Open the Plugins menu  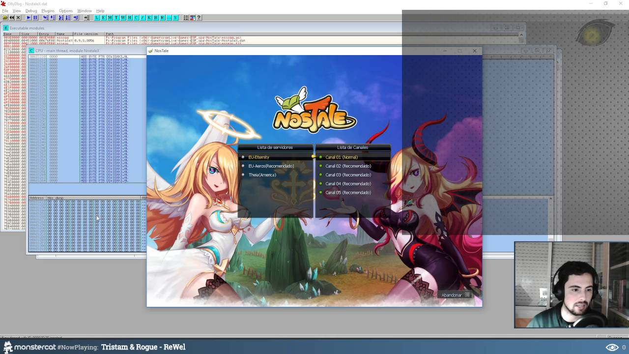pyautogui.click(x=48, y=11)
